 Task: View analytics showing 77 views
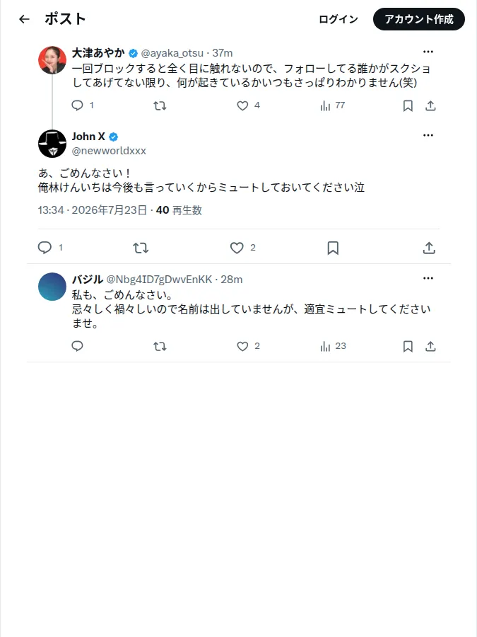pos(333,106)
